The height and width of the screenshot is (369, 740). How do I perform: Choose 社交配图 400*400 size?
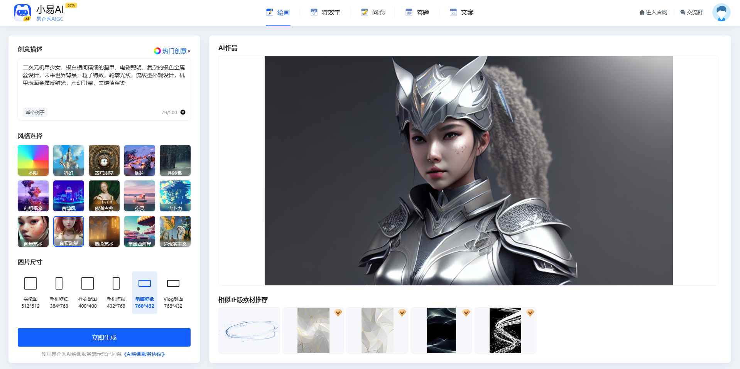(x=88, y=293)
